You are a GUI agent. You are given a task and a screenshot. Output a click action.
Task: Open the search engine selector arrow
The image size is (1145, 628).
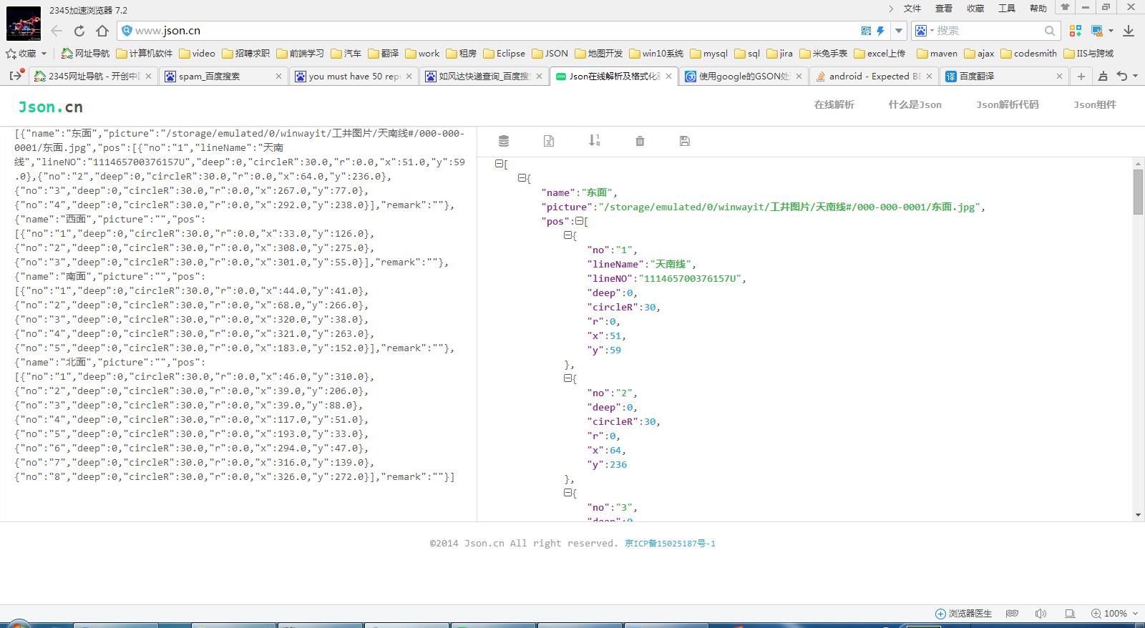(x=932, y=31)
